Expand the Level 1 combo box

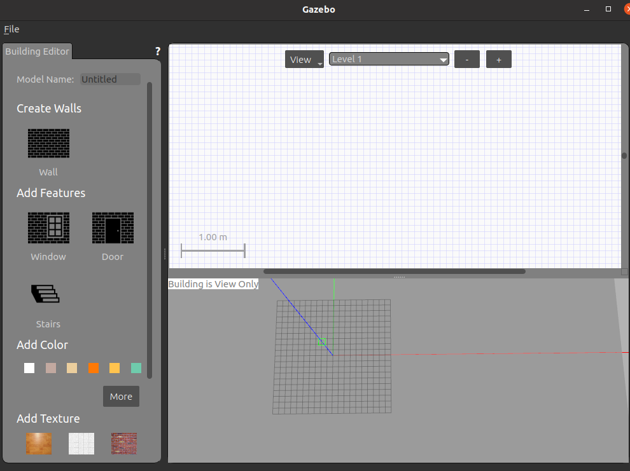click(x=389, y=59)
